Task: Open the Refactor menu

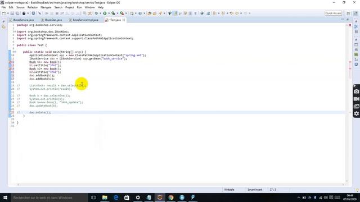Action: [x=33, y=7]
